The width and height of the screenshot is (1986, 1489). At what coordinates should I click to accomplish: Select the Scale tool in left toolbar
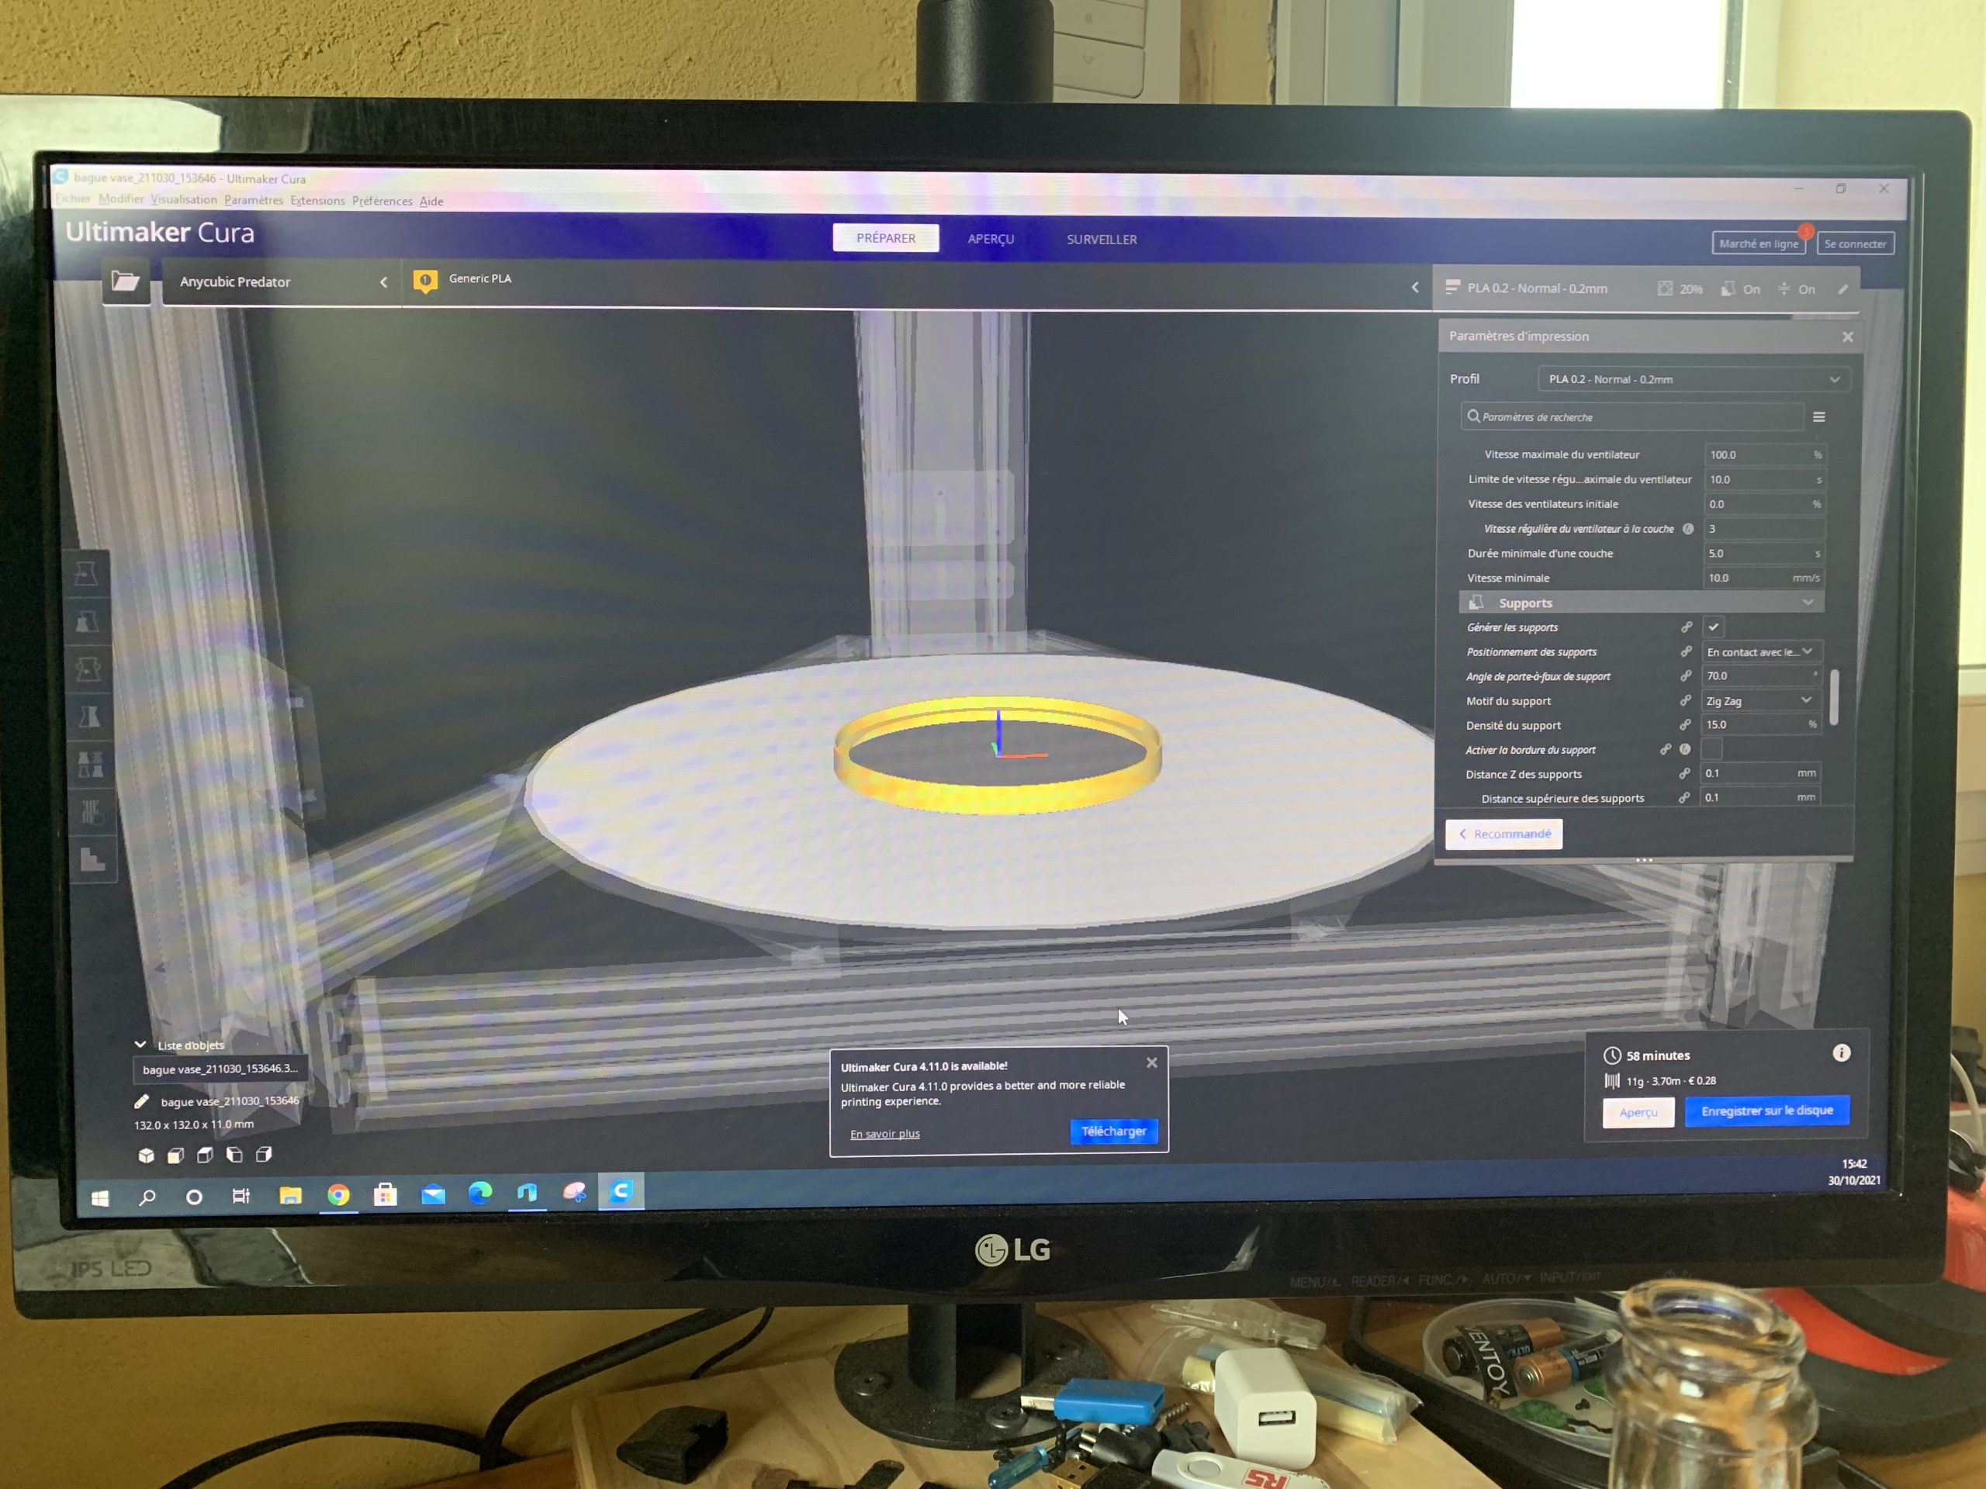(87, 621)
